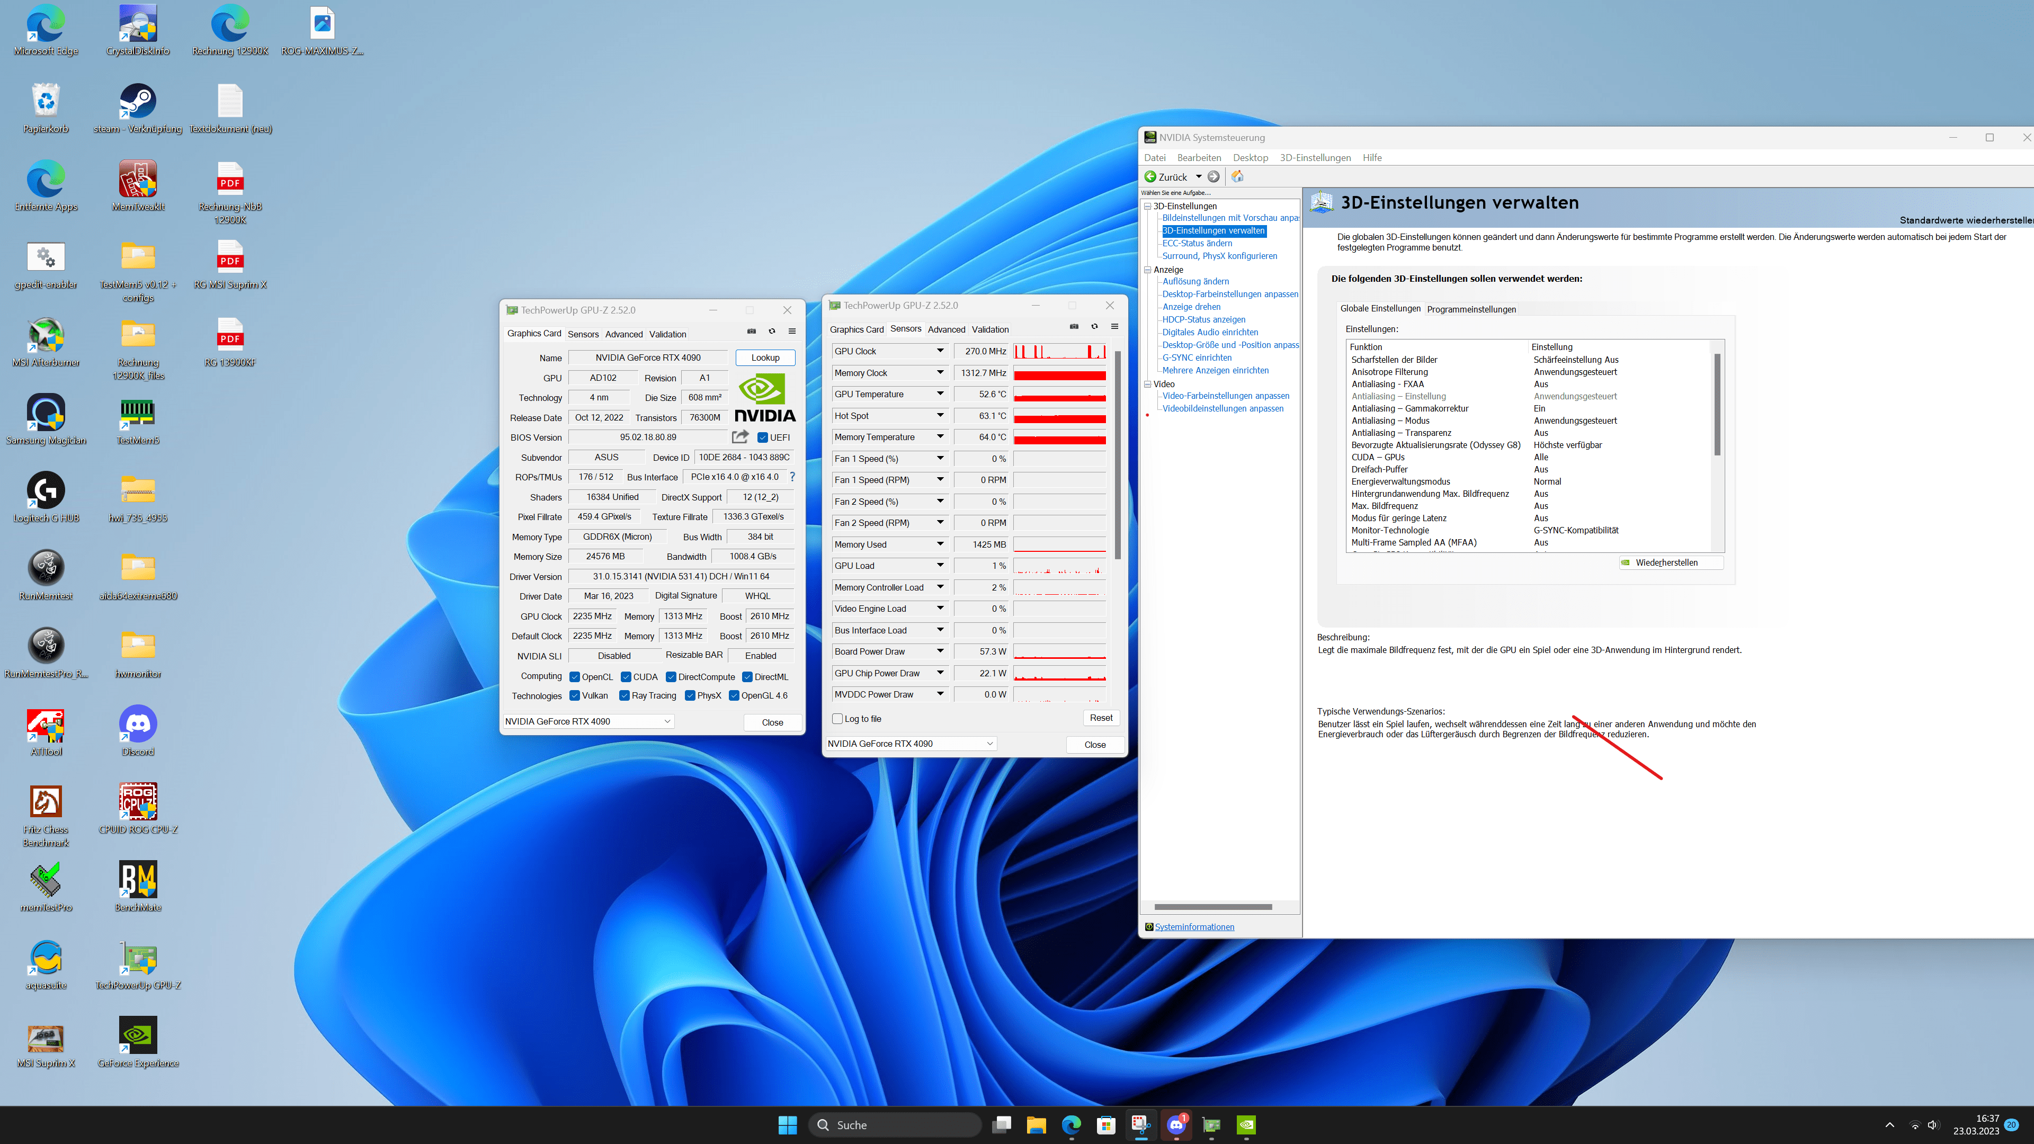
Task: Open the Board Power Draw sensor dropdown
Action: click(940, 651)
